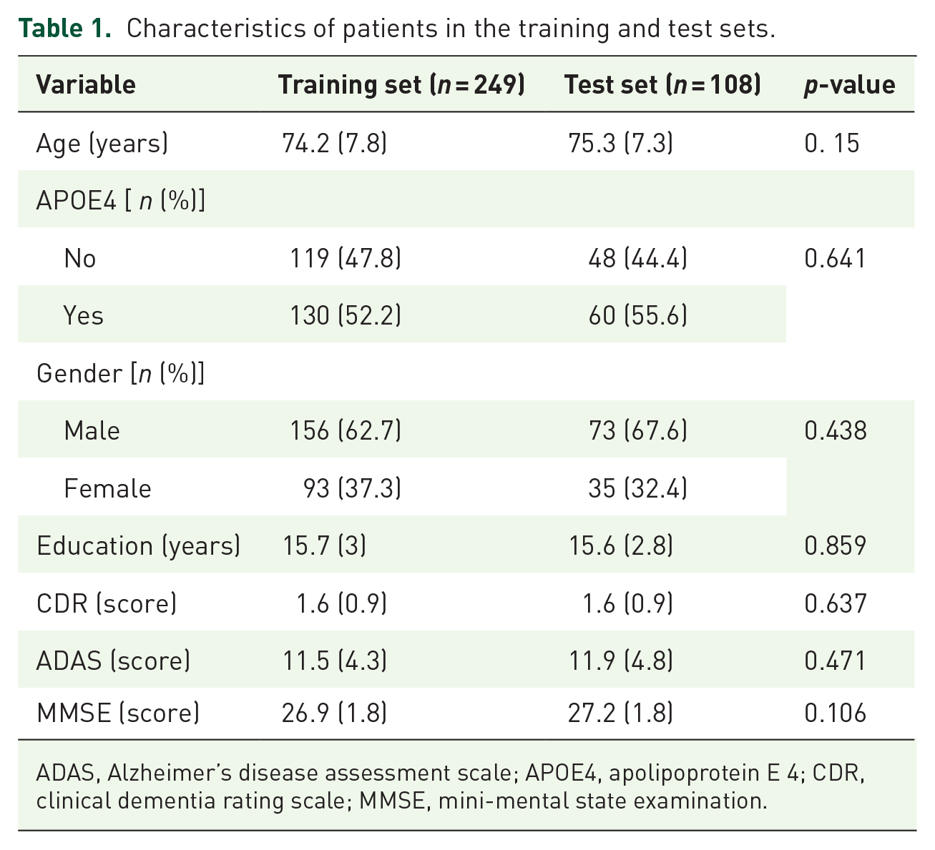Click the Test set (n=108) header
935x850 pixels.
coord(662,84)
